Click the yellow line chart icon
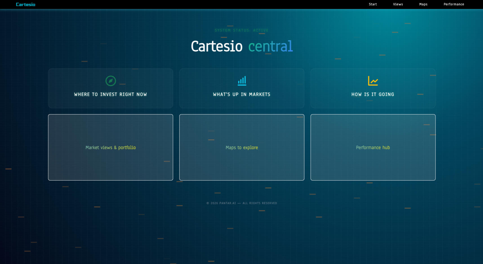The width and height of the screenshot is (483, 264). pyautogui.click(x=373, y=81)
